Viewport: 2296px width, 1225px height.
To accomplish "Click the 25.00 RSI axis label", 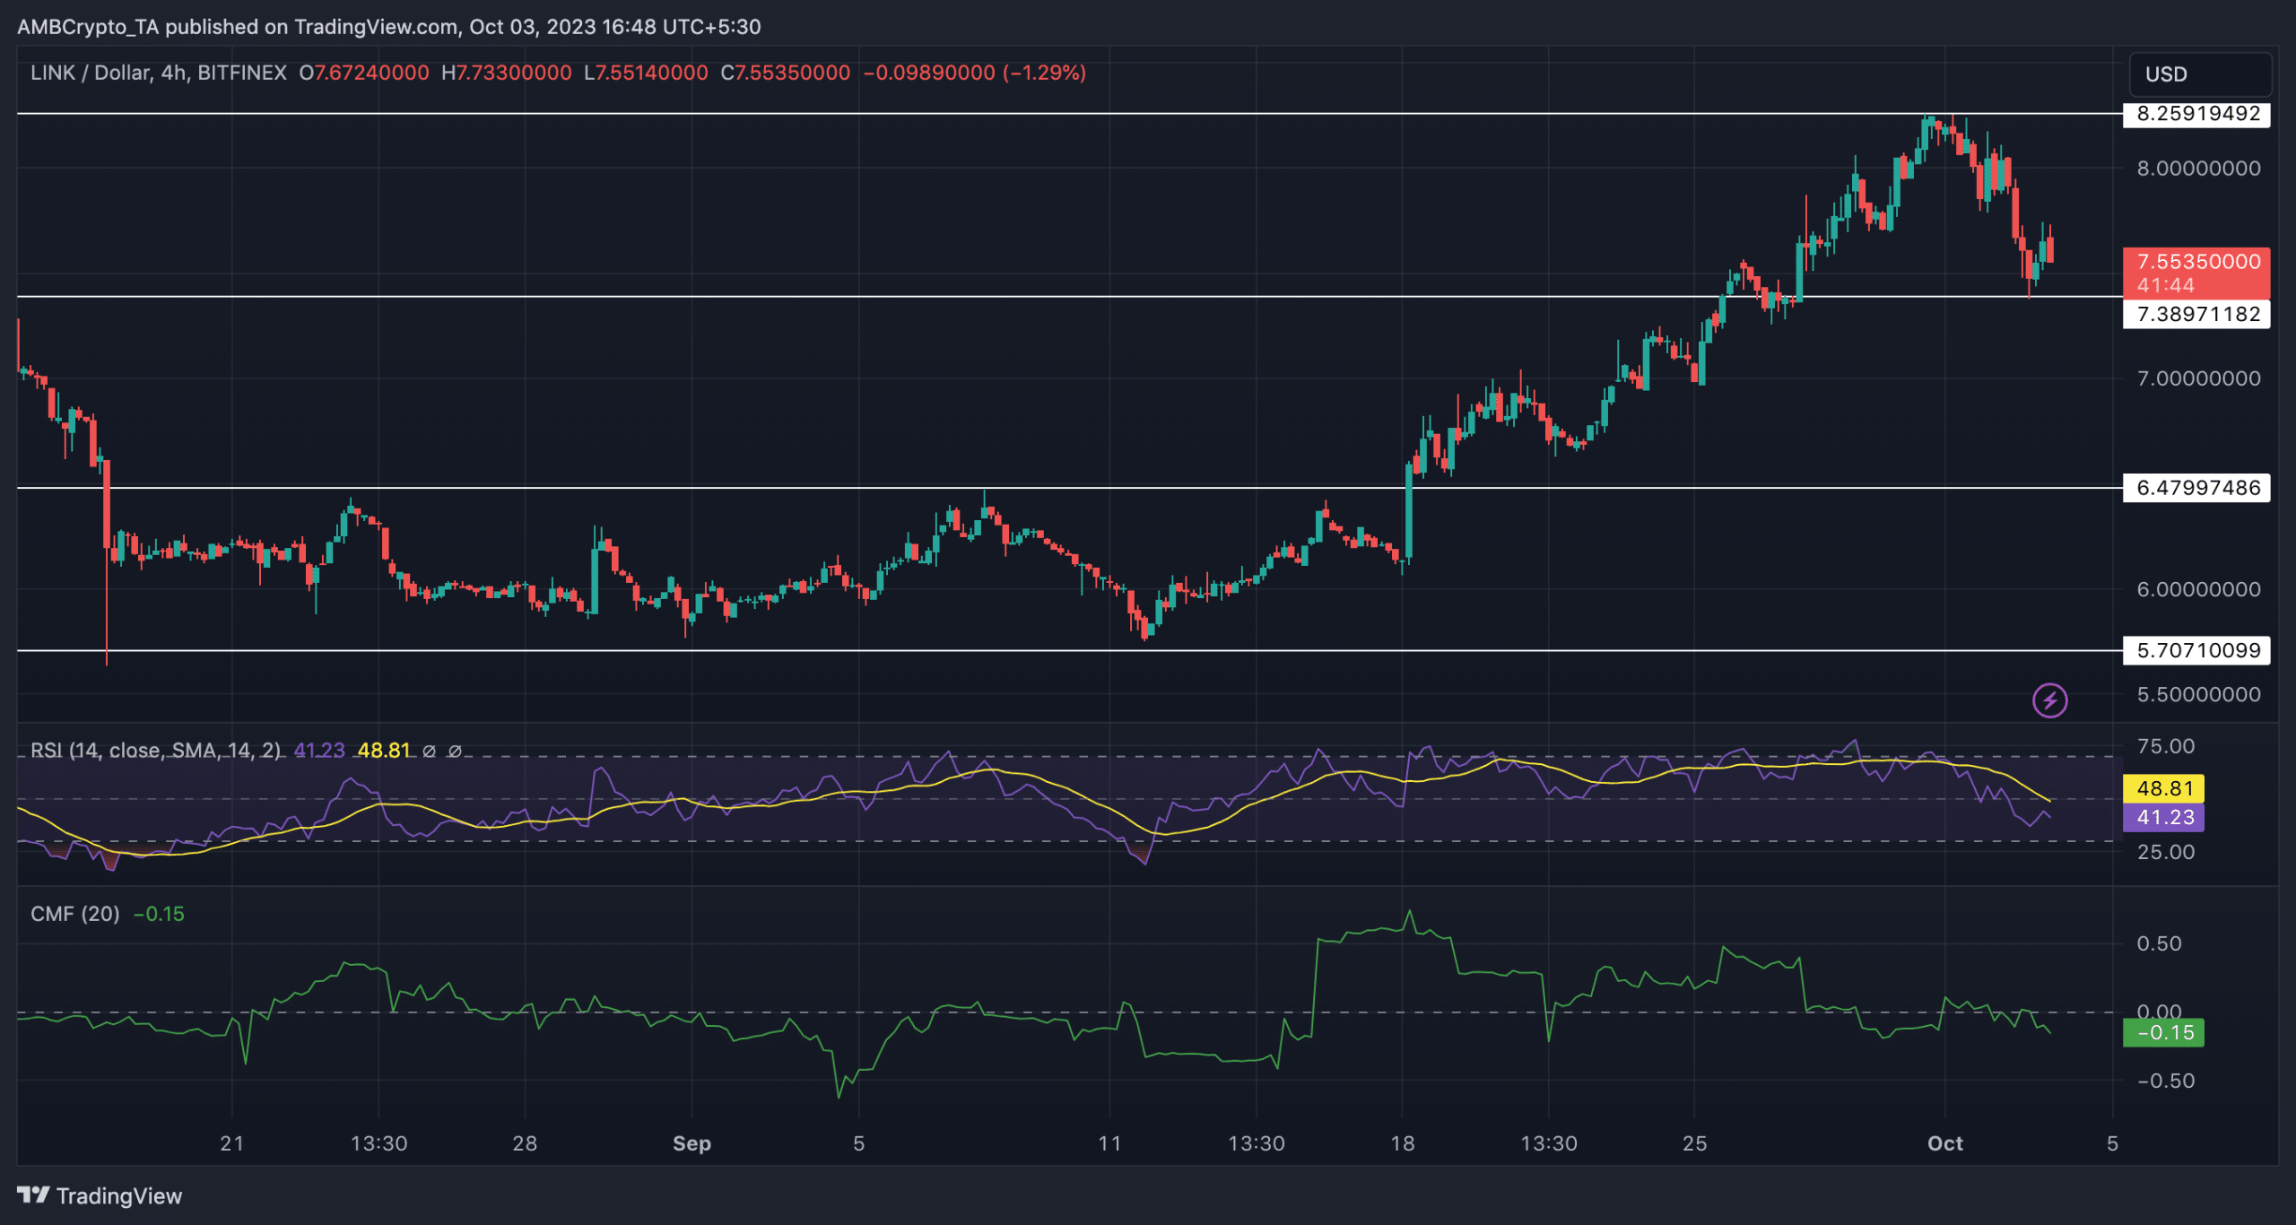I will (2166, 852).
